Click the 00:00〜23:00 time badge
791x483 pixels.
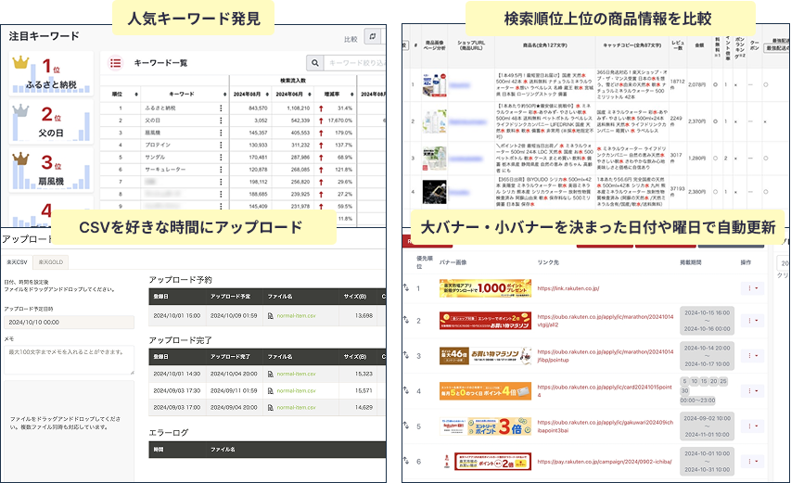click(x=697, y=400)
